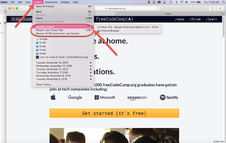Click the AirPlay display menu bar icon
This screenshot has height=143, width=226.
(164, 2)
